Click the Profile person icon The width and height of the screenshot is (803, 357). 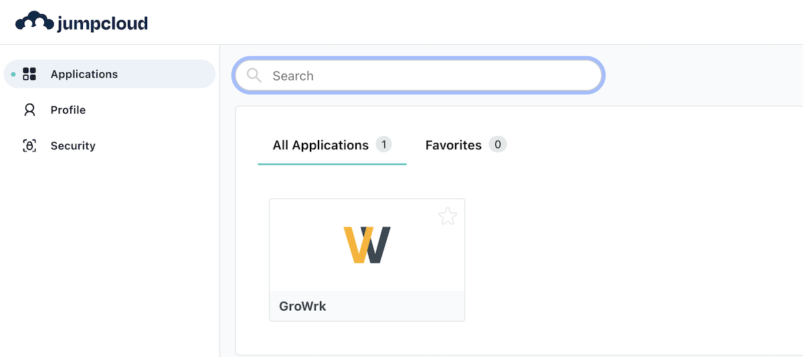(29, 110)
